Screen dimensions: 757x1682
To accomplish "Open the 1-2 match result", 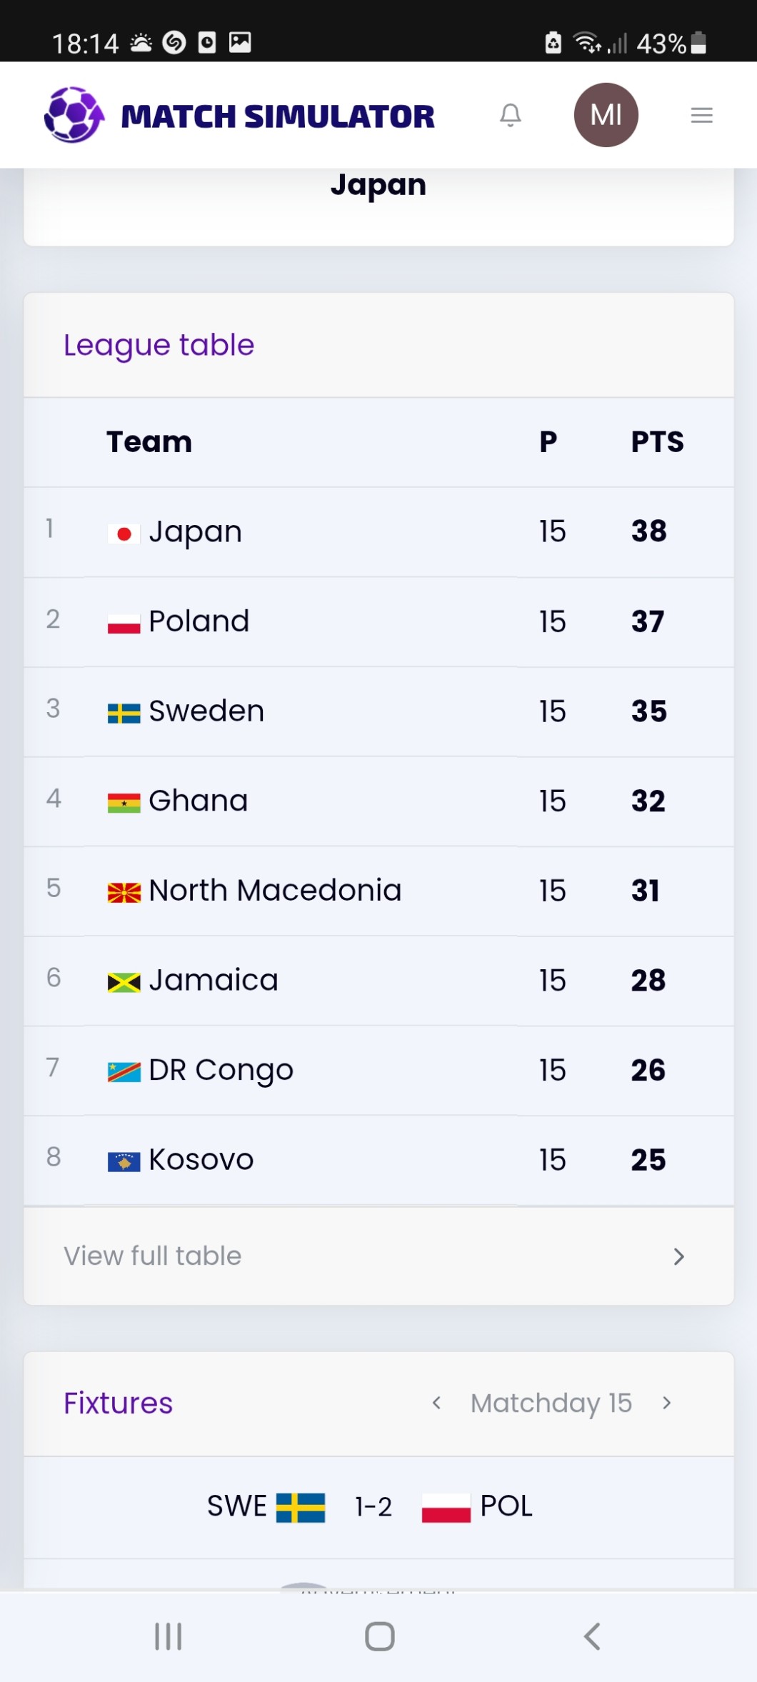I will pos(374,1507).
